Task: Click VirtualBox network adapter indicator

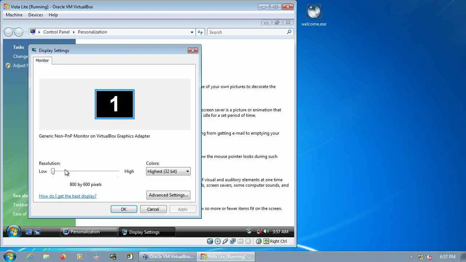Action: (233, 241)
